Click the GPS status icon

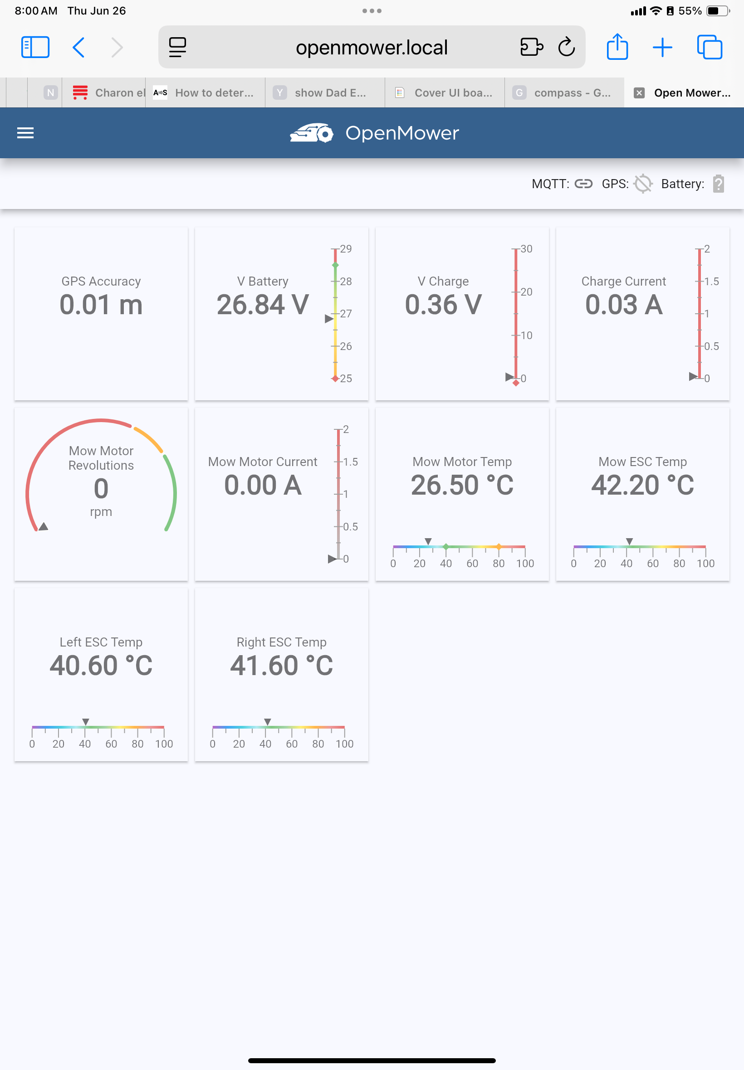643,184
